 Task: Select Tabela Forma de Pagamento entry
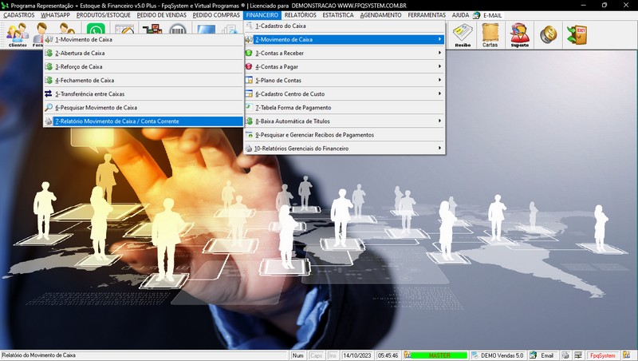tap(293, 107)
